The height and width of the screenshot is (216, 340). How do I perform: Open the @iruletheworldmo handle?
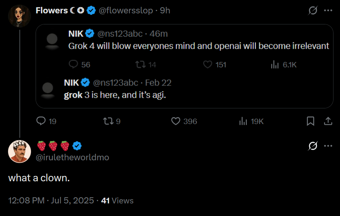tap(73, 157)
